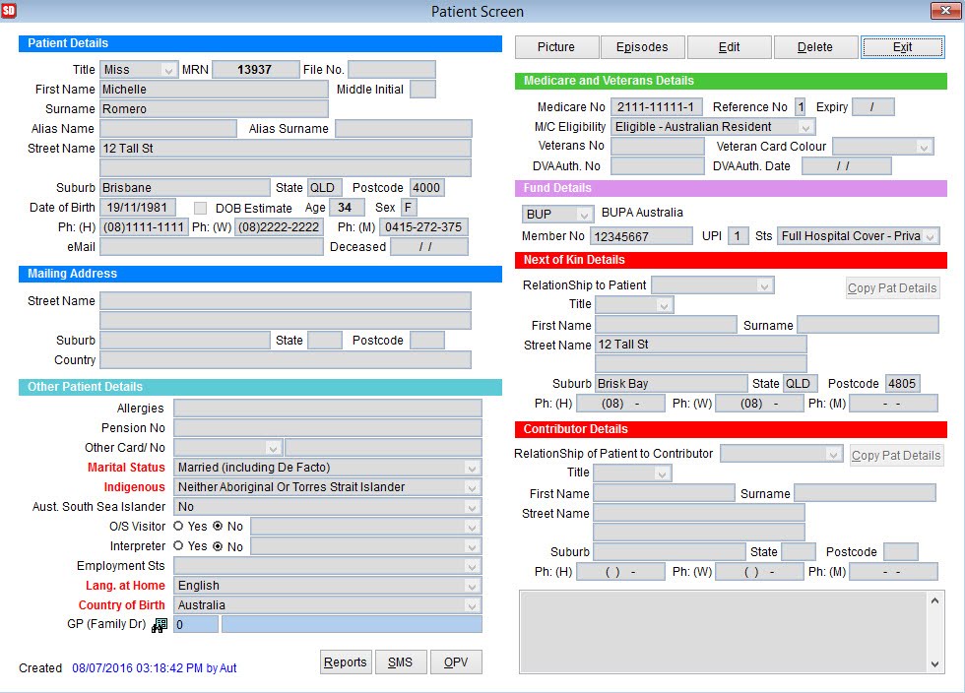This screenshot has width=965, height=693.
Task: Click the Suburb field containing Brisbane
Action: pyautogui.click(x=185, y=188)
